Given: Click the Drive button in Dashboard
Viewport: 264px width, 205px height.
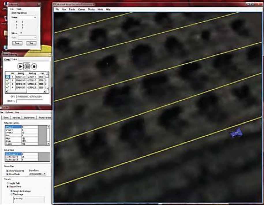Looking at the screenshot, I should tap(17, 43).
